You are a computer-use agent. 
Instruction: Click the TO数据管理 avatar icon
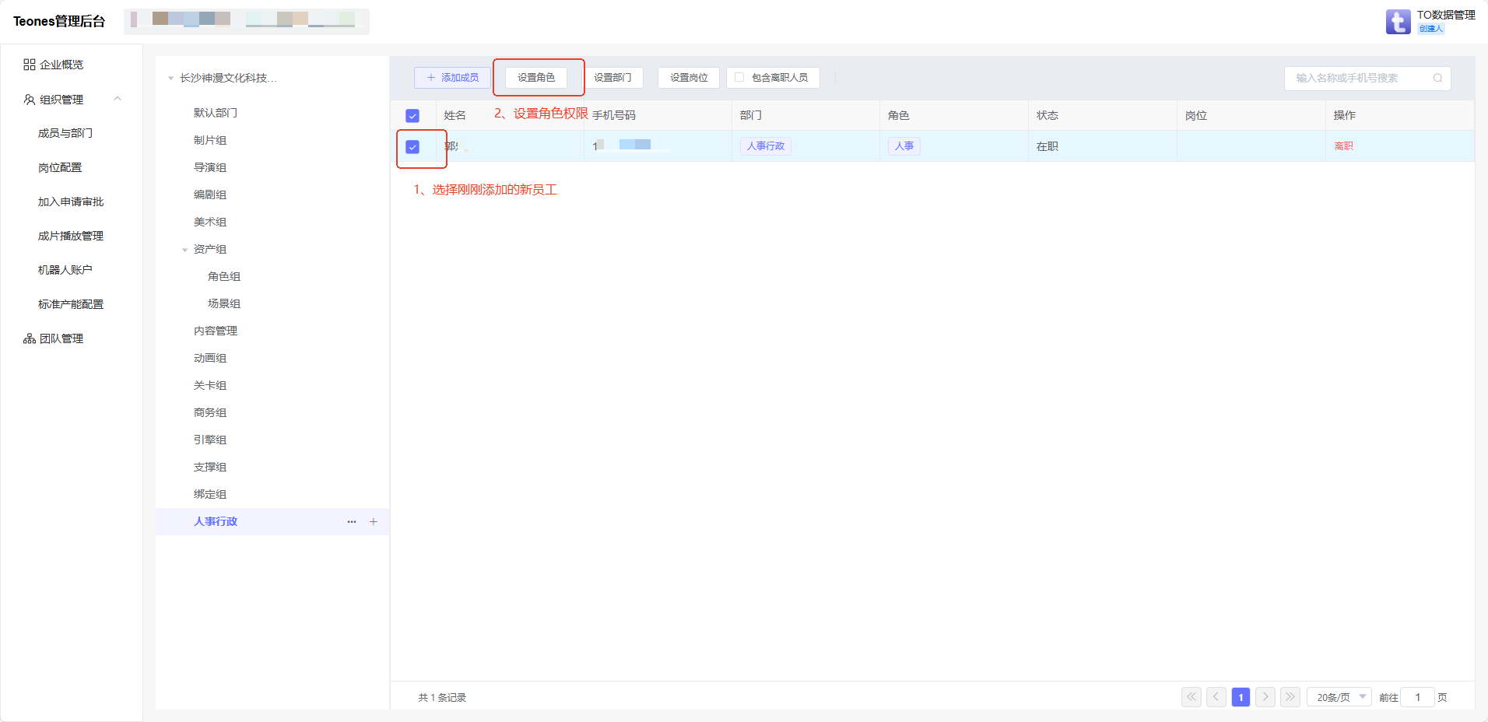(1398, 22)
